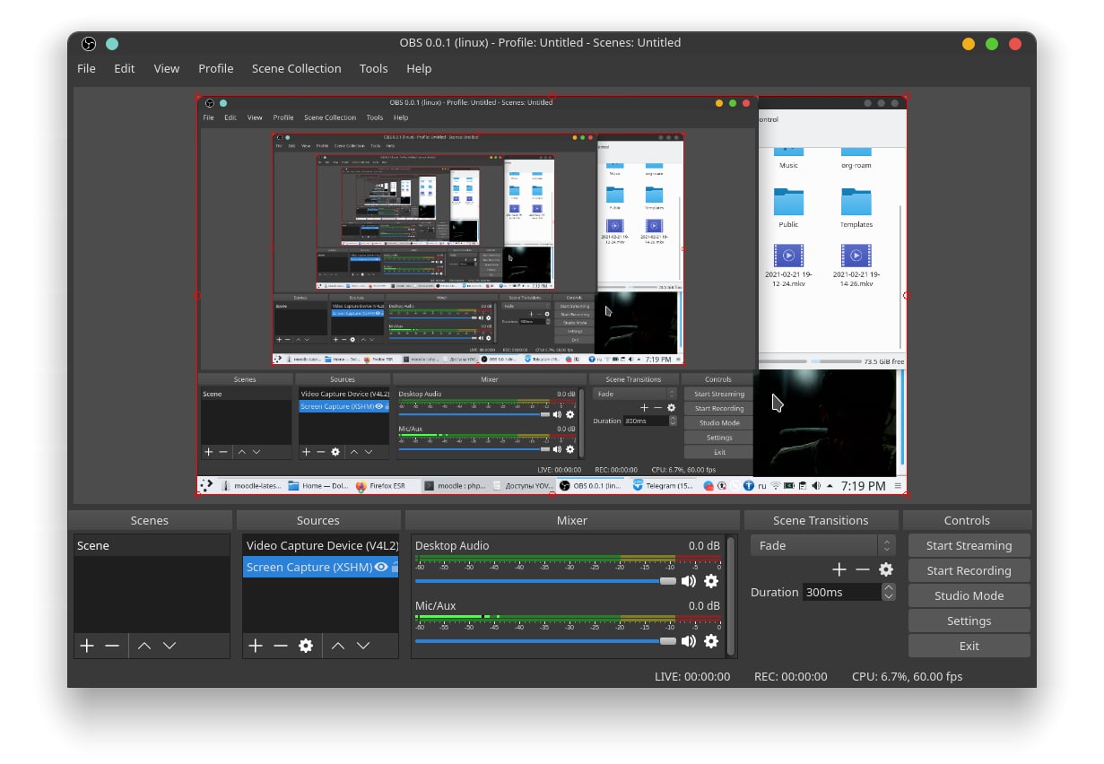
Task: Add a new scene with the Scenes plus icon
Action: (x=87, y=646)
